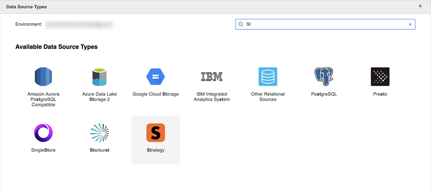Click the "Google Cloud Storage" label

(156, 94)
